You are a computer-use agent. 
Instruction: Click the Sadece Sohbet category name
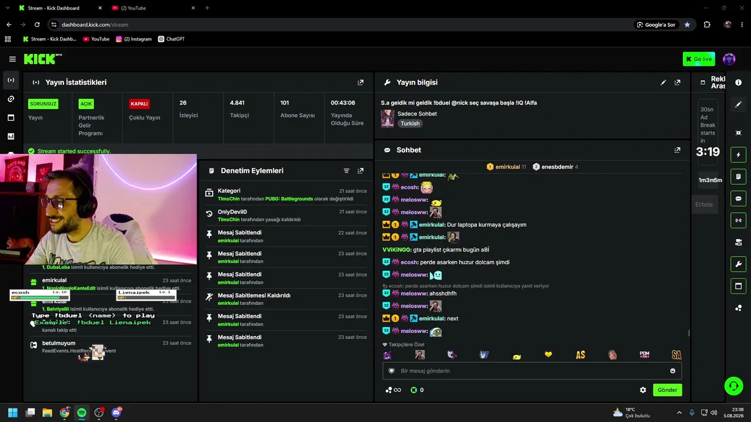pyautogui.click(x=417, y=114)
